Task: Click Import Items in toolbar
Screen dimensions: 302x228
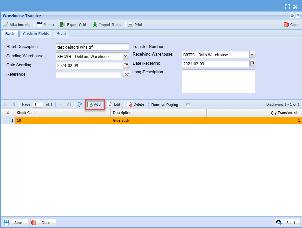Action: tap(107, 25)
